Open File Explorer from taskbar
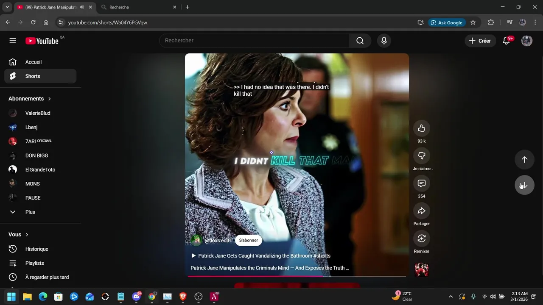543x305 pixels. [28, 297]
